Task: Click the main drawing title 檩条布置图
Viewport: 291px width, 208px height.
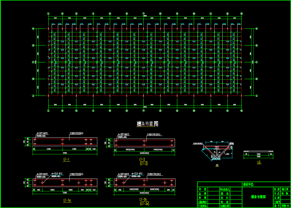Action: 147,124
